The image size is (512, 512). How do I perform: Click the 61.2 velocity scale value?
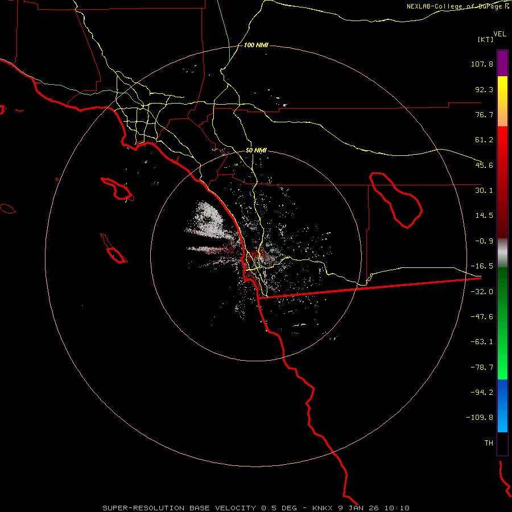pyautogui.click(x=484, y=140)
